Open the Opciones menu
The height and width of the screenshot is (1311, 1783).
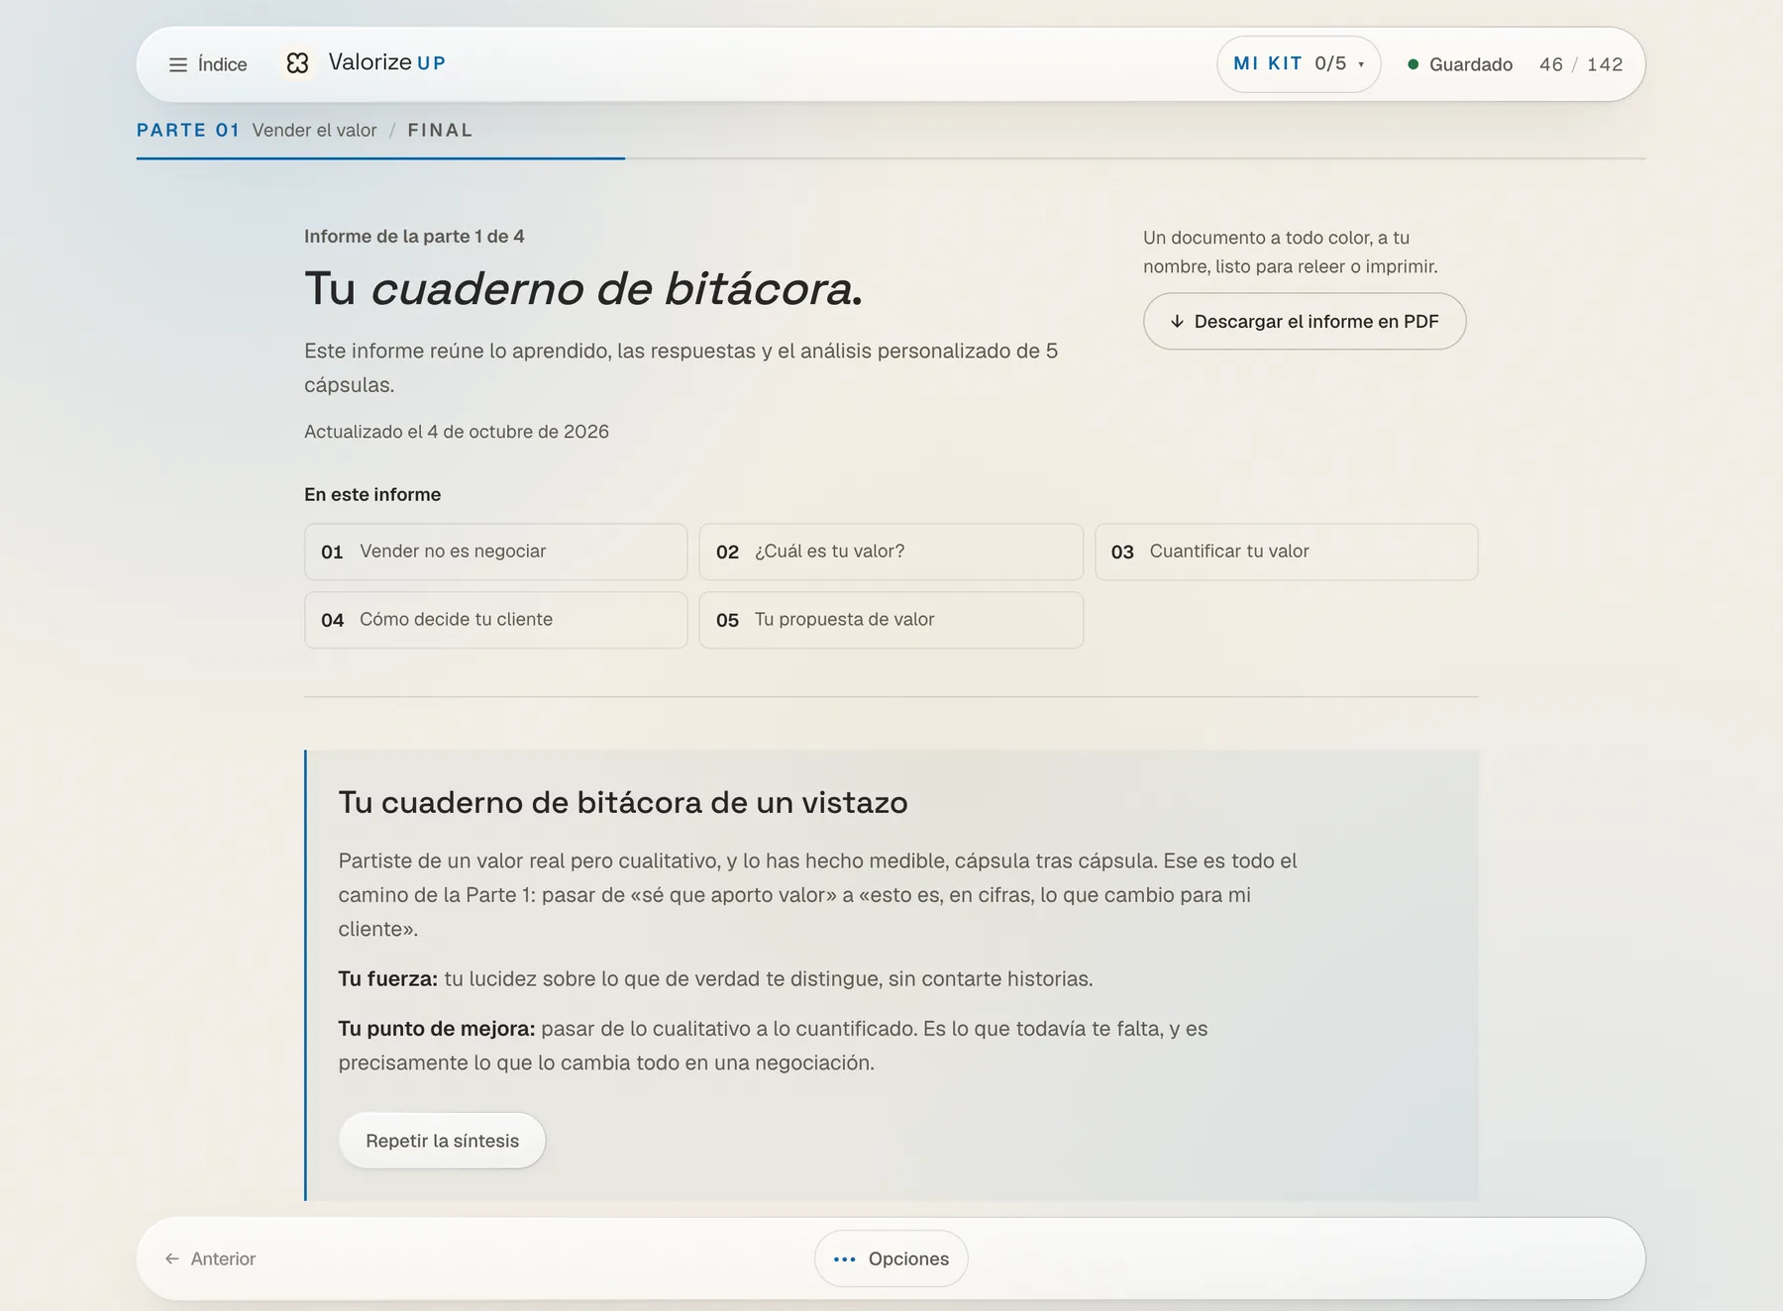tap(891, 1259)
